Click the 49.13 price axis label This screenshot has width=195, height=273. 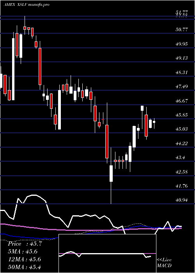pos(182,58)
